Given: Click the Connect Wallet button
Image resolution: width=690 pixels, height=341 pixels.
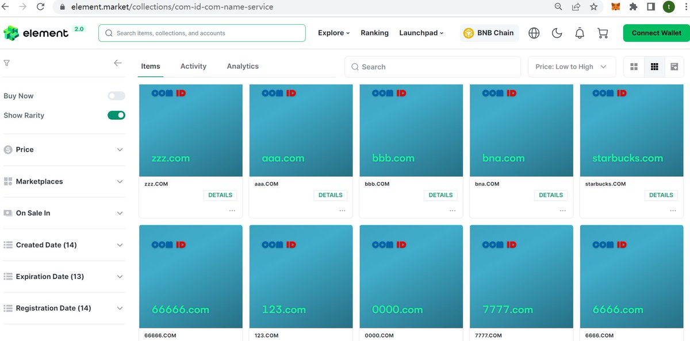Looking at the screenshot, I should click(656, 33).
